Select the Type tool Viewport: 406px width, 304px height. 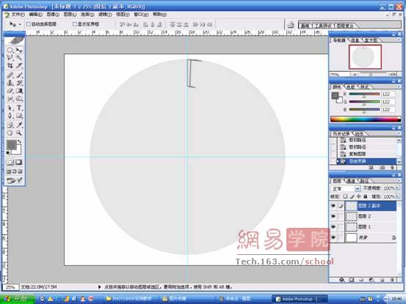point(19,108)
